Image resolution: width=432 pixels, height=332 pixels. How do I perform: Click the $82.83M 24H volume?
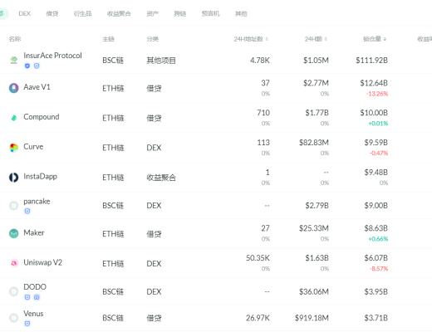[x=314, y=143]
